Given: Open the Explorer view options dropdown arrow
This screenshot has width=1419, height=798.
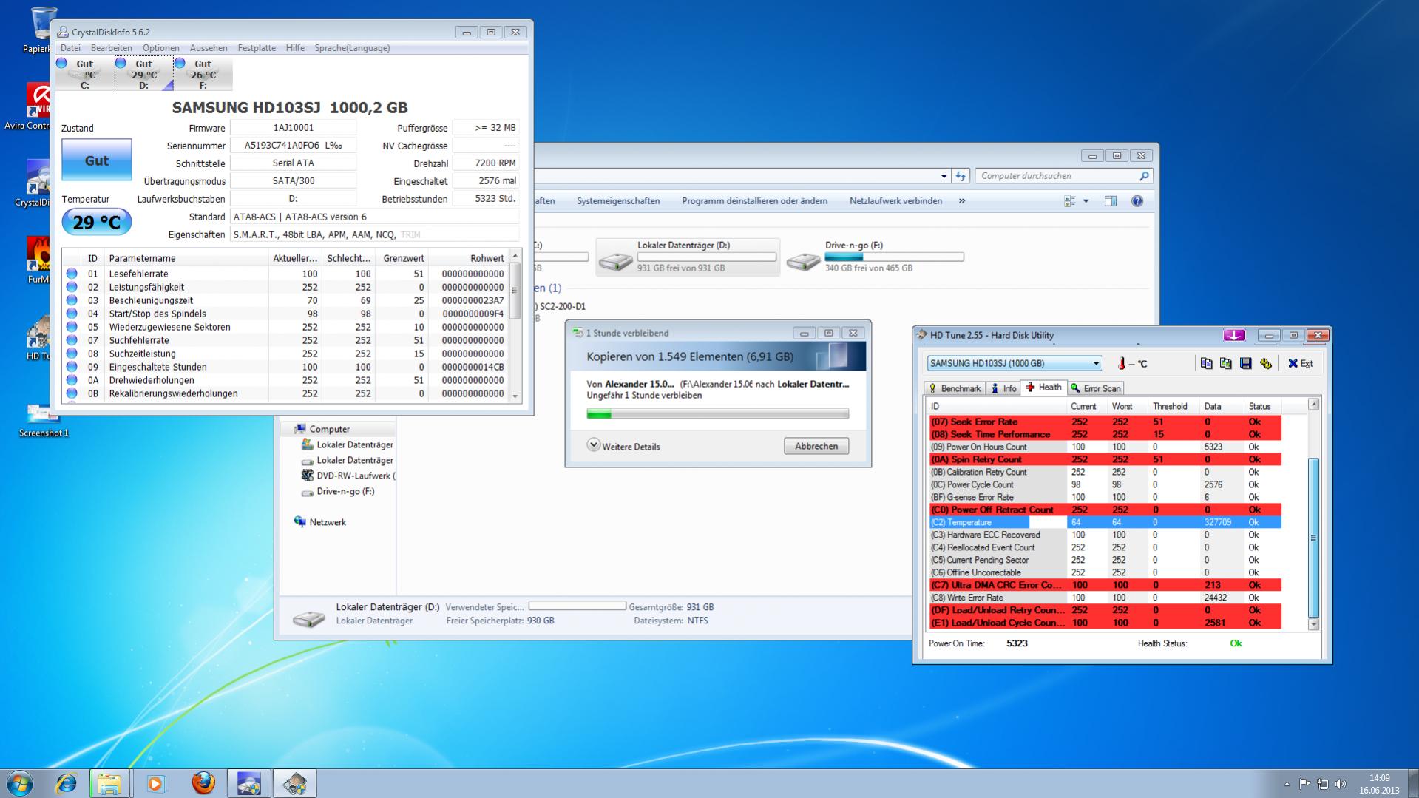Looking at the screenshot, I should [1086, 201].
